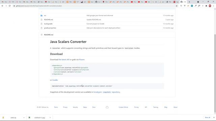
Task: Close the downloads bar
Action: point(214,118)
